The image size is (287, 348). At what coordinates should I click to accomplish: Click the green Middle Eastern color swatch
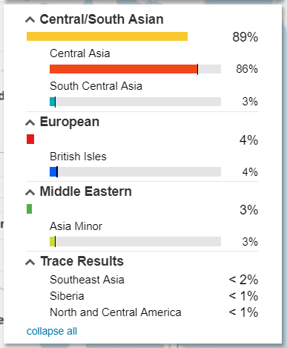29,209
